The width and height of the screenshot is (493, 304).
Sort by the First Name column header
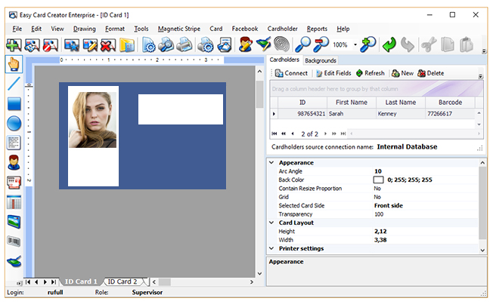352,103
